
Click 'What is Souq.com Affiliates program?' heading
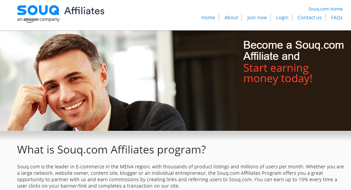coord(111,150)
